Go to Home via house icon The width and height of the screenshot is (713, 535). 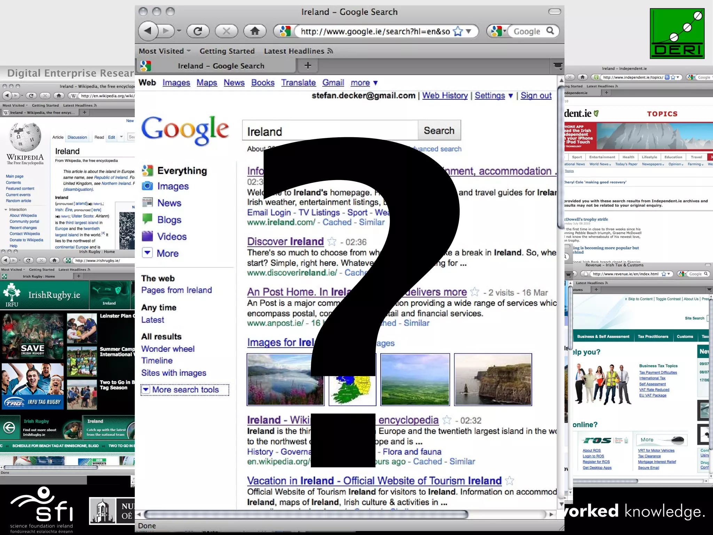tap(255, 31)
